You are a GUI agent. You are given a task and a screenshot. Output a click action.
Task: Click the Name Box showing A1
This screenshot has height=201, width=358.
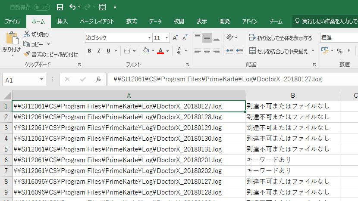[24, 80]
